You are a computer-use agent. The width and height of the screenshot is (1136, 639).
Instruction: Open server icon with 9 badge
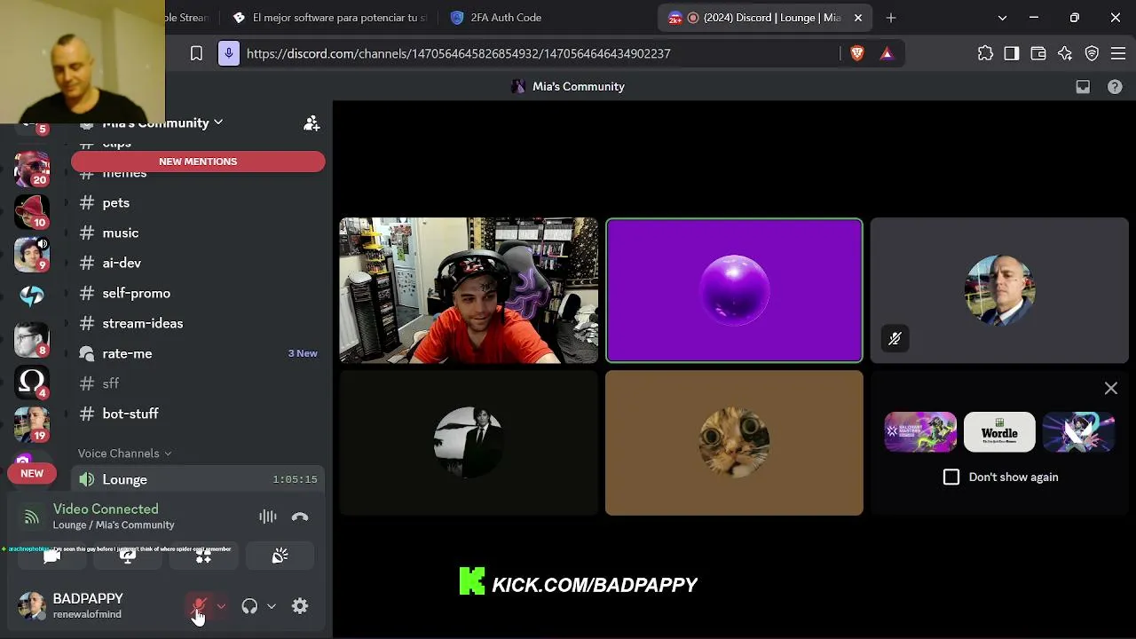click(x=32, y=254)
